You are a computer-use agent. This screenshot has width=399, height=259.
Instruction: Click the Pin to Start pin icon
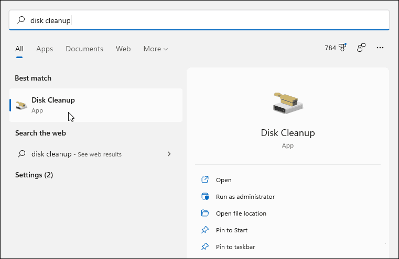(x=205, y=230)
